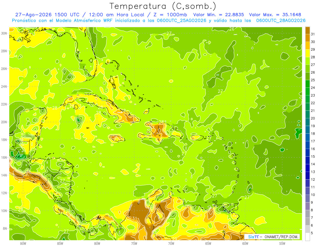Pick the yellow color bar segment between 28 and 29
320x247 pixels.
[307, 53]
